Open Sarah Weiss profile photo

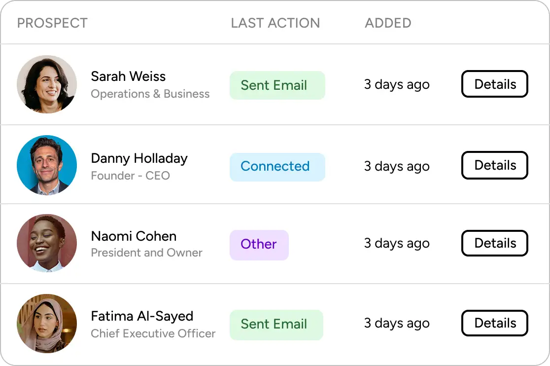47,84
